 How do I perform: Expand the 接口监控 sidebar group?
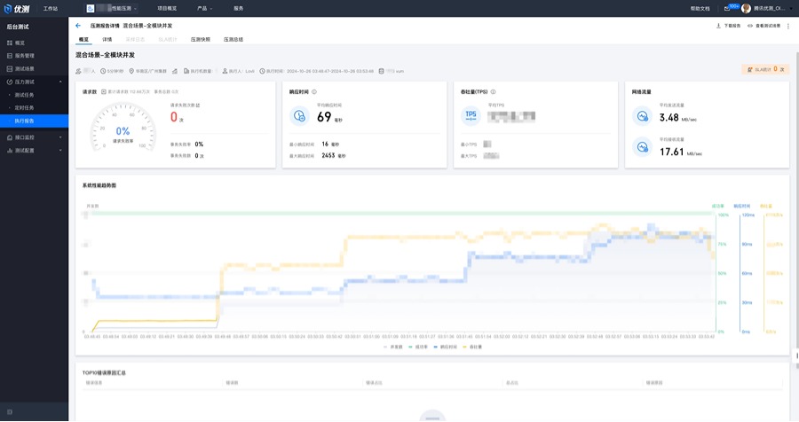pyautogui.click(x=60, y=137)
